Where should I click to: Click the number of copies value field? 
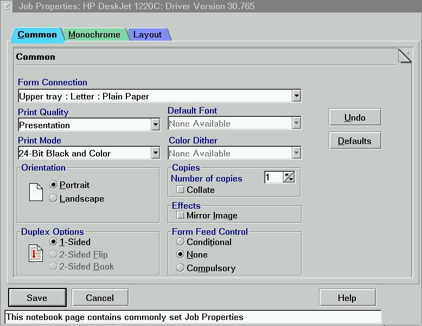pyautogui.click(x=274, y=177)
